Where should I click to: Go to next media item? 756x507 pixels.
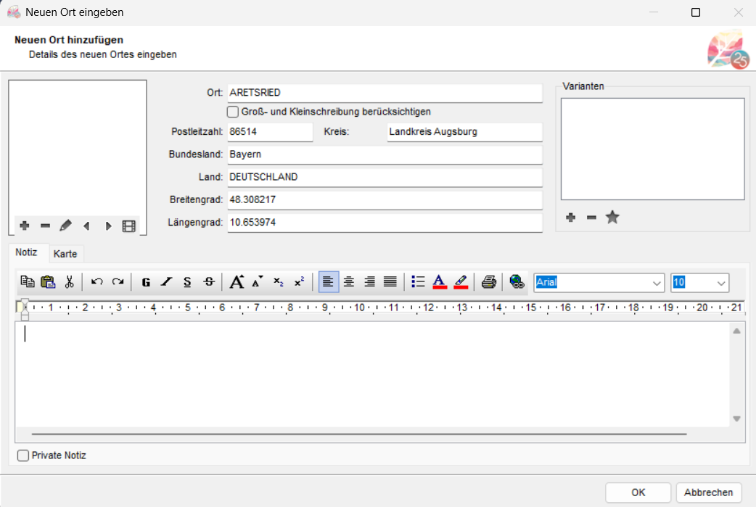[x=109, y=226]
